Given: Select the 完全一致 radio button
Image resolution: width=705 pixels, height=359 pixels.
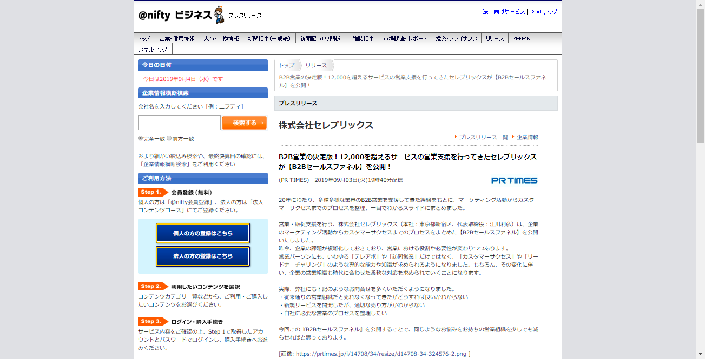Looking at the screenshot, I should pyautogui.click(x=141, y=138).
